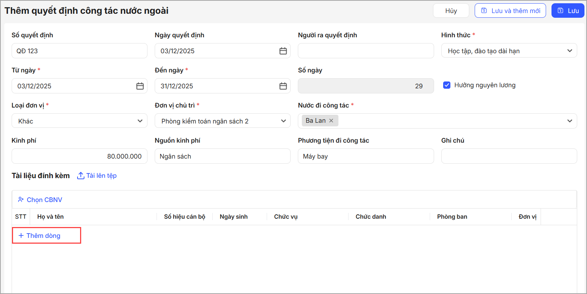Expand the Đơn vị chủ trì dropdown

click(x=283, y=121)
